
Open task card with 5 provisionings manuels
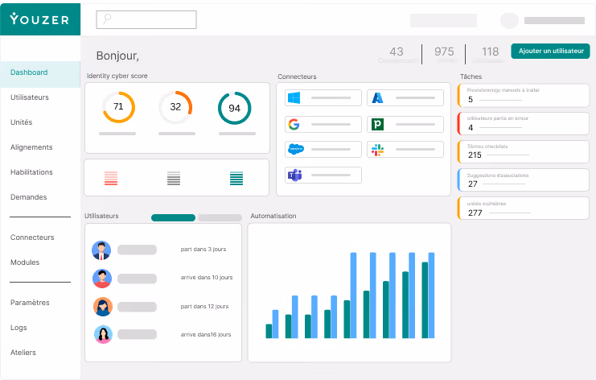point(523,95)
